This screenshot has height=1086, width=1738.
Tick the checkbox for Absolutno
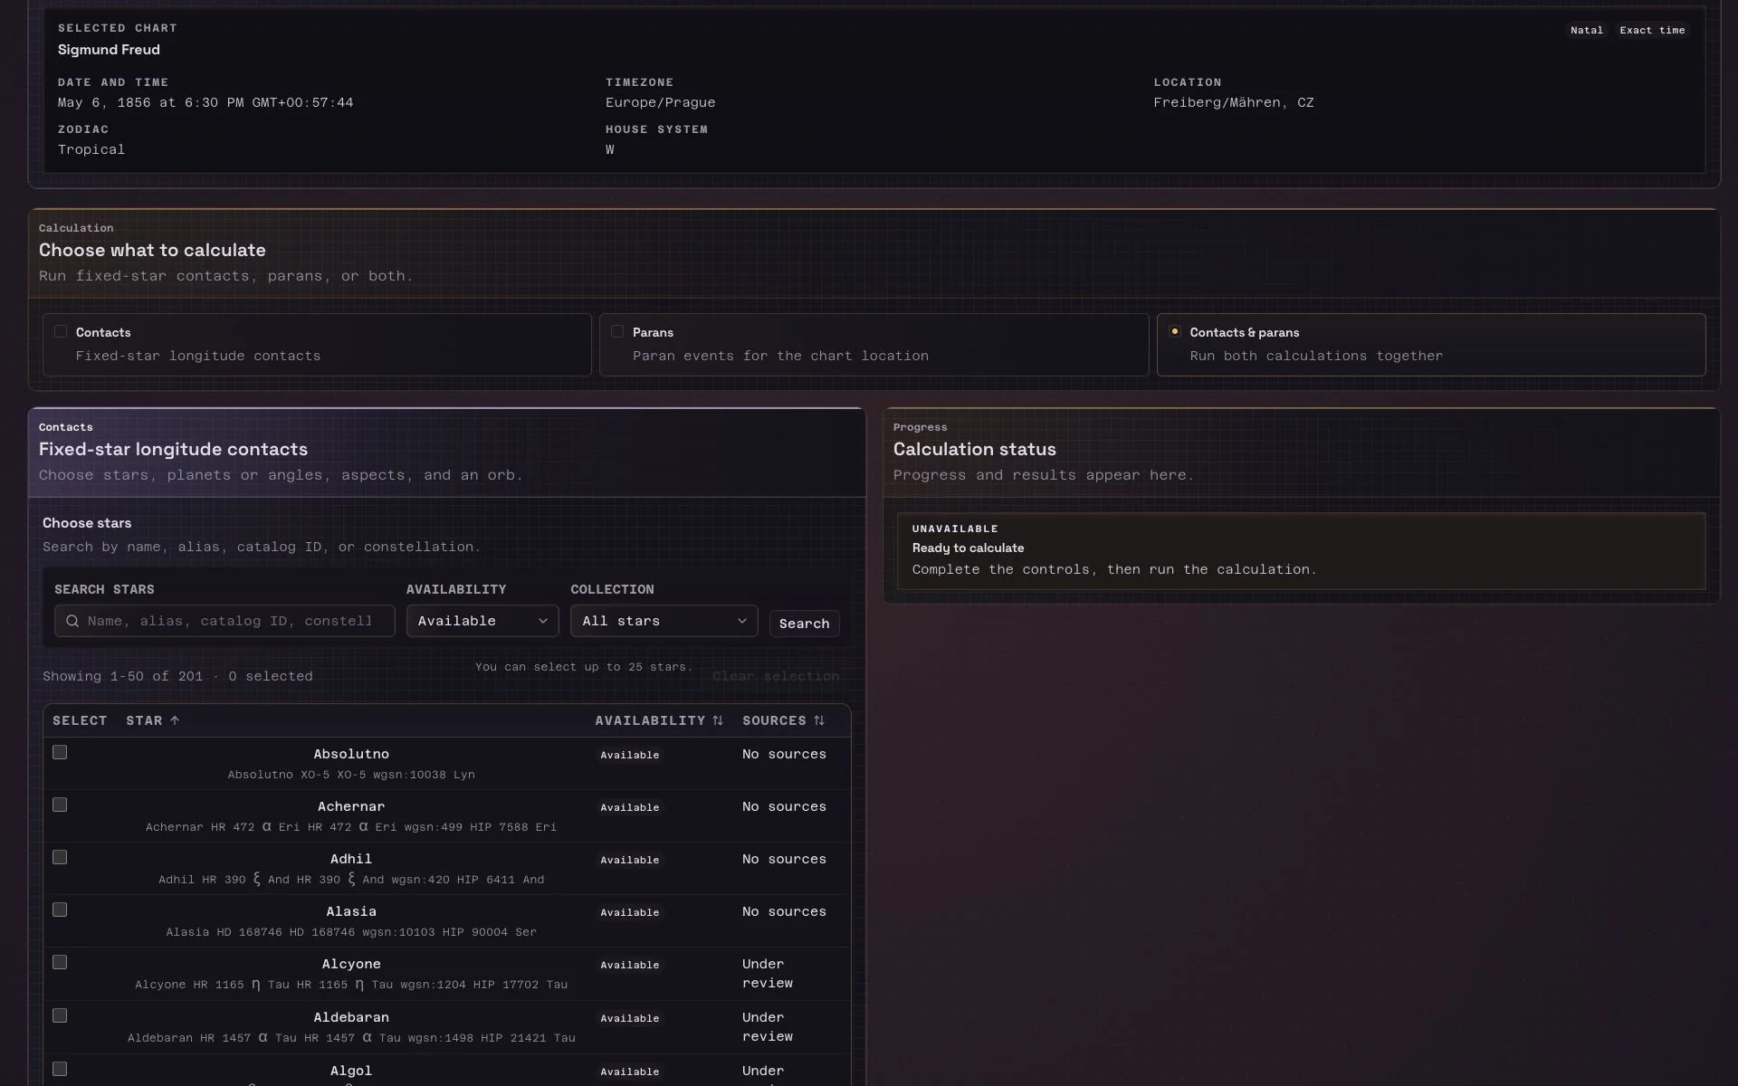[x=60, y=752]
